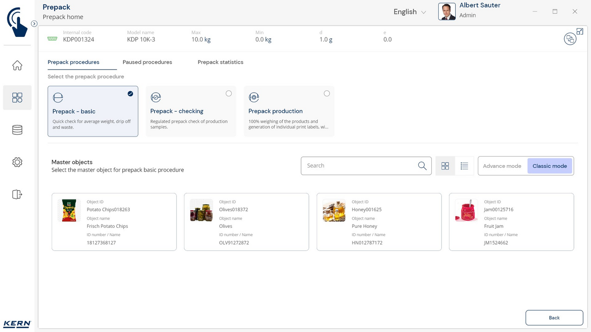
Task: Enable Advance mode
Action: pos(502,166)
